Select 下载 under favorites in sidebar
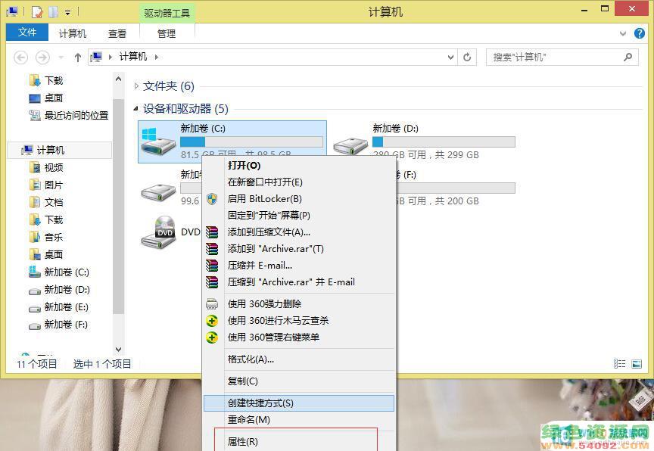 click(x=46, y=80)
